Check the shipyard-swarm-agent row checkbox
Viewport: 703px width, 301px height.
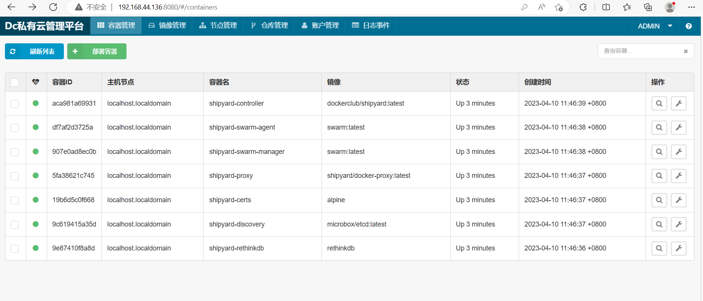tap(15, 128)
